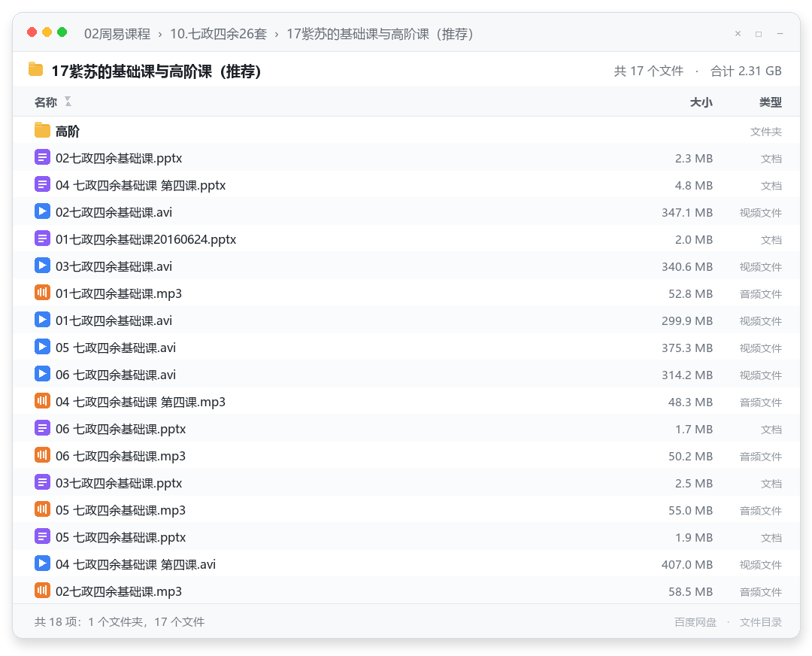Click the red close traffic light

click(x=32, y=32)
